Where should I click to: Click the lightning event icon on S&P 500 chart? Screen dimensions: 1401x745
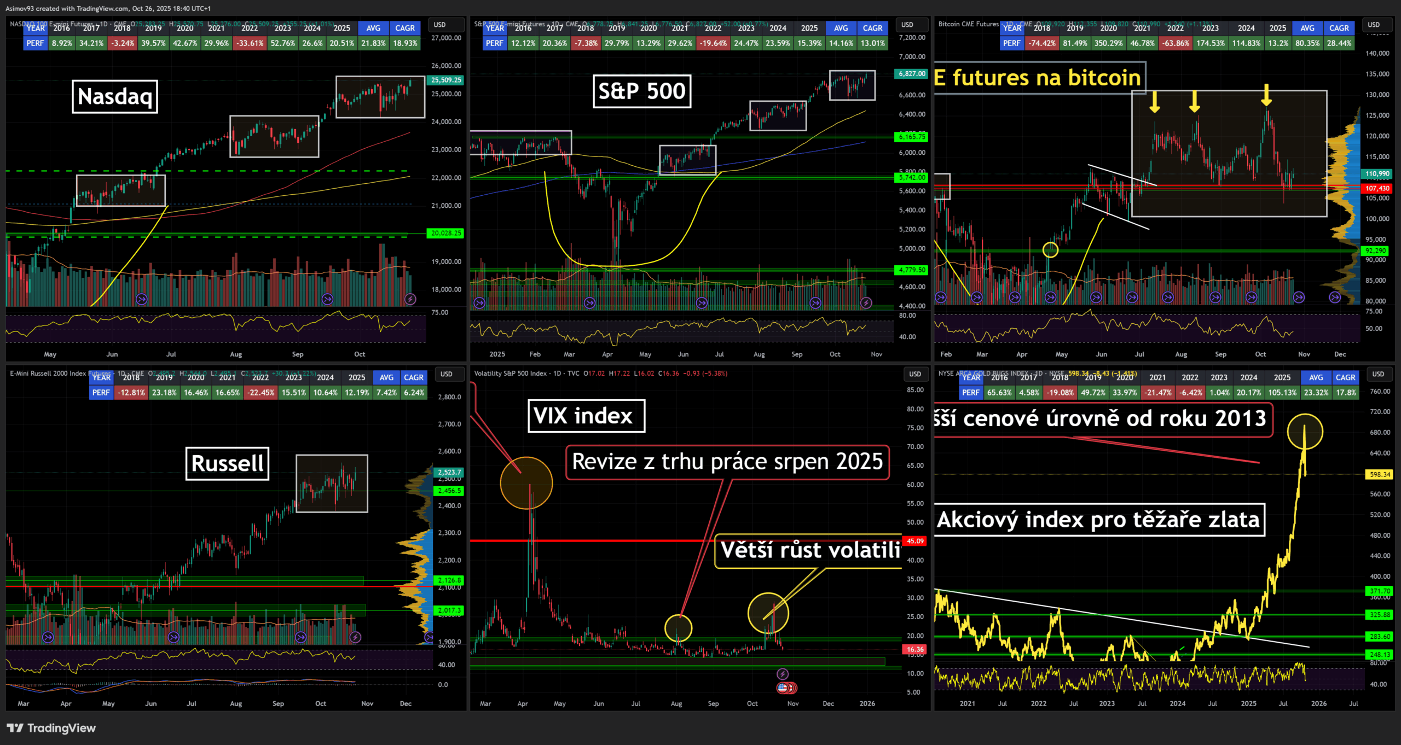click(866, 302)
